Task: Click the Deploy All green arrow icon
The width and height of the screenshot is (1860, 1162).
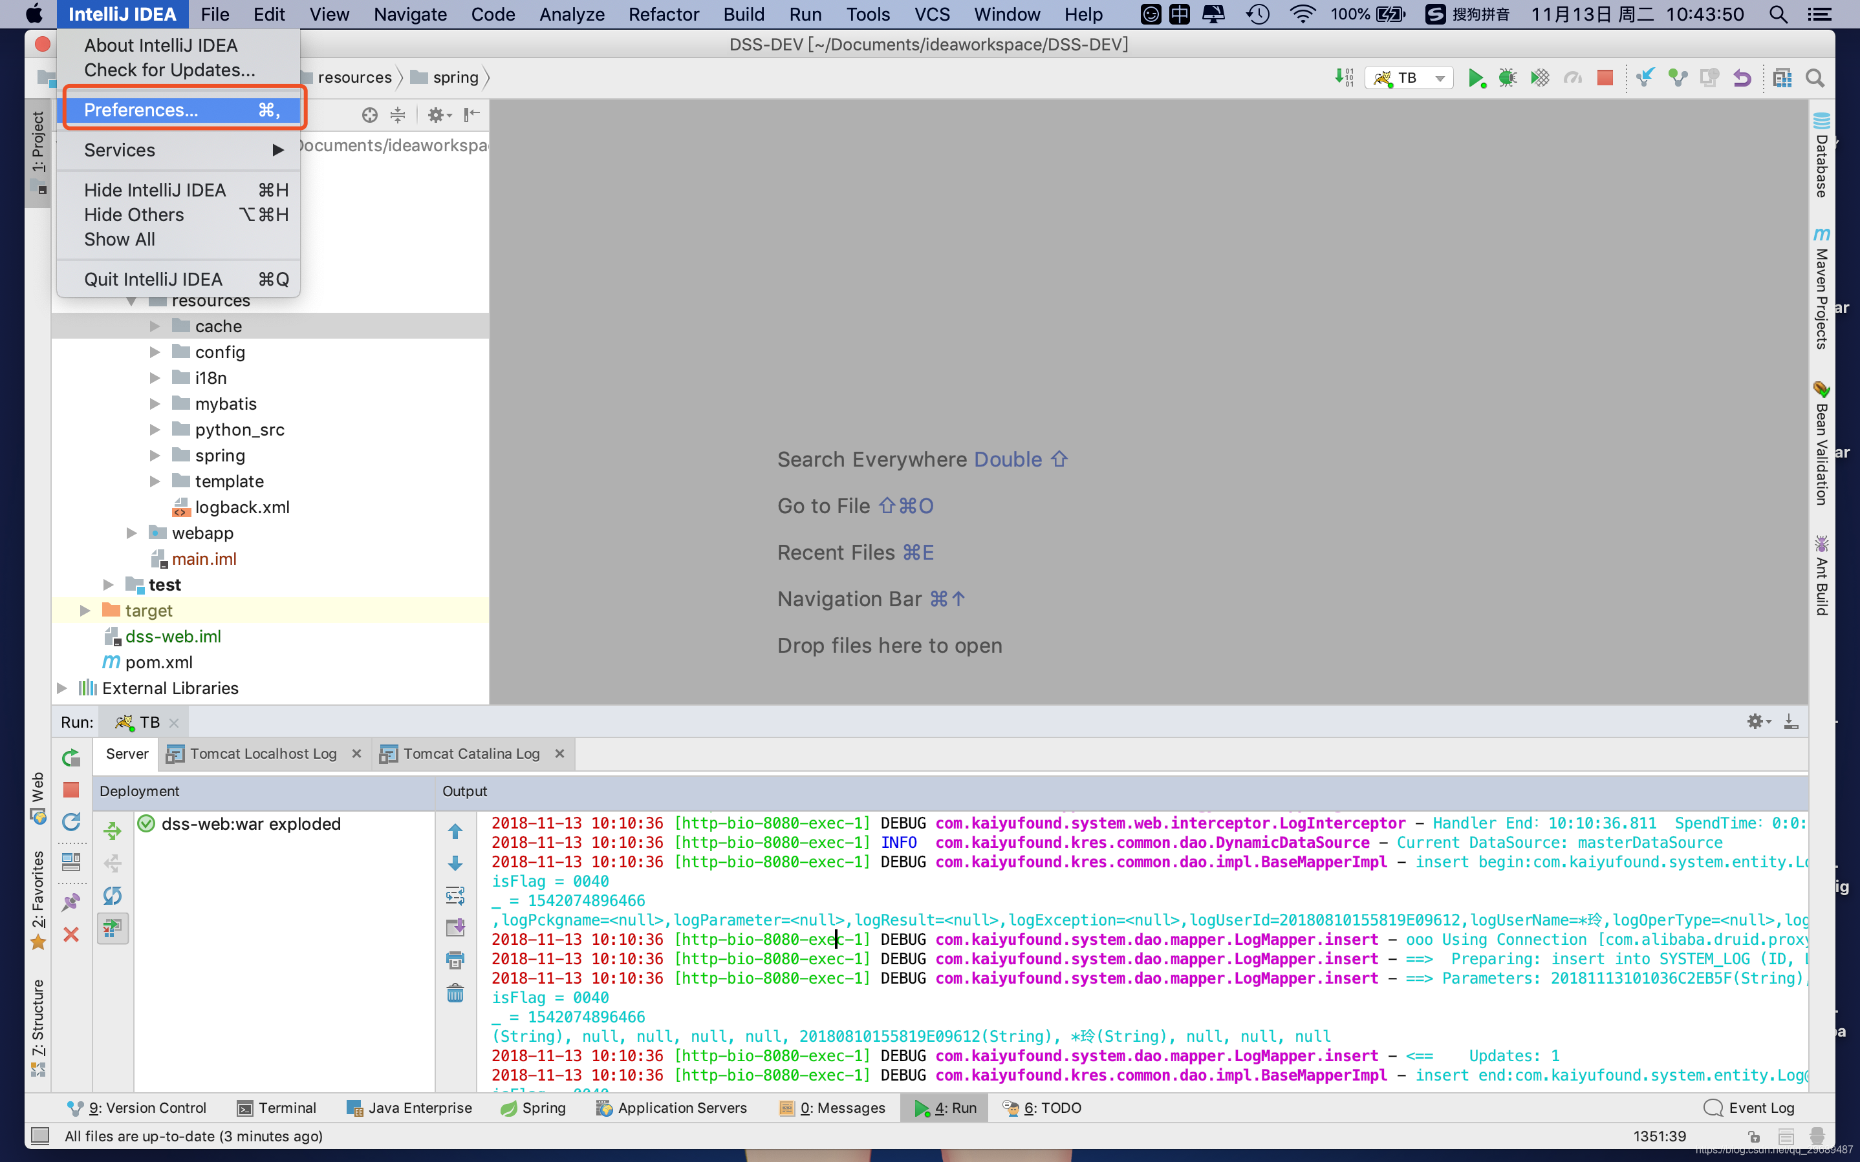Action: (x=113, y=830)
